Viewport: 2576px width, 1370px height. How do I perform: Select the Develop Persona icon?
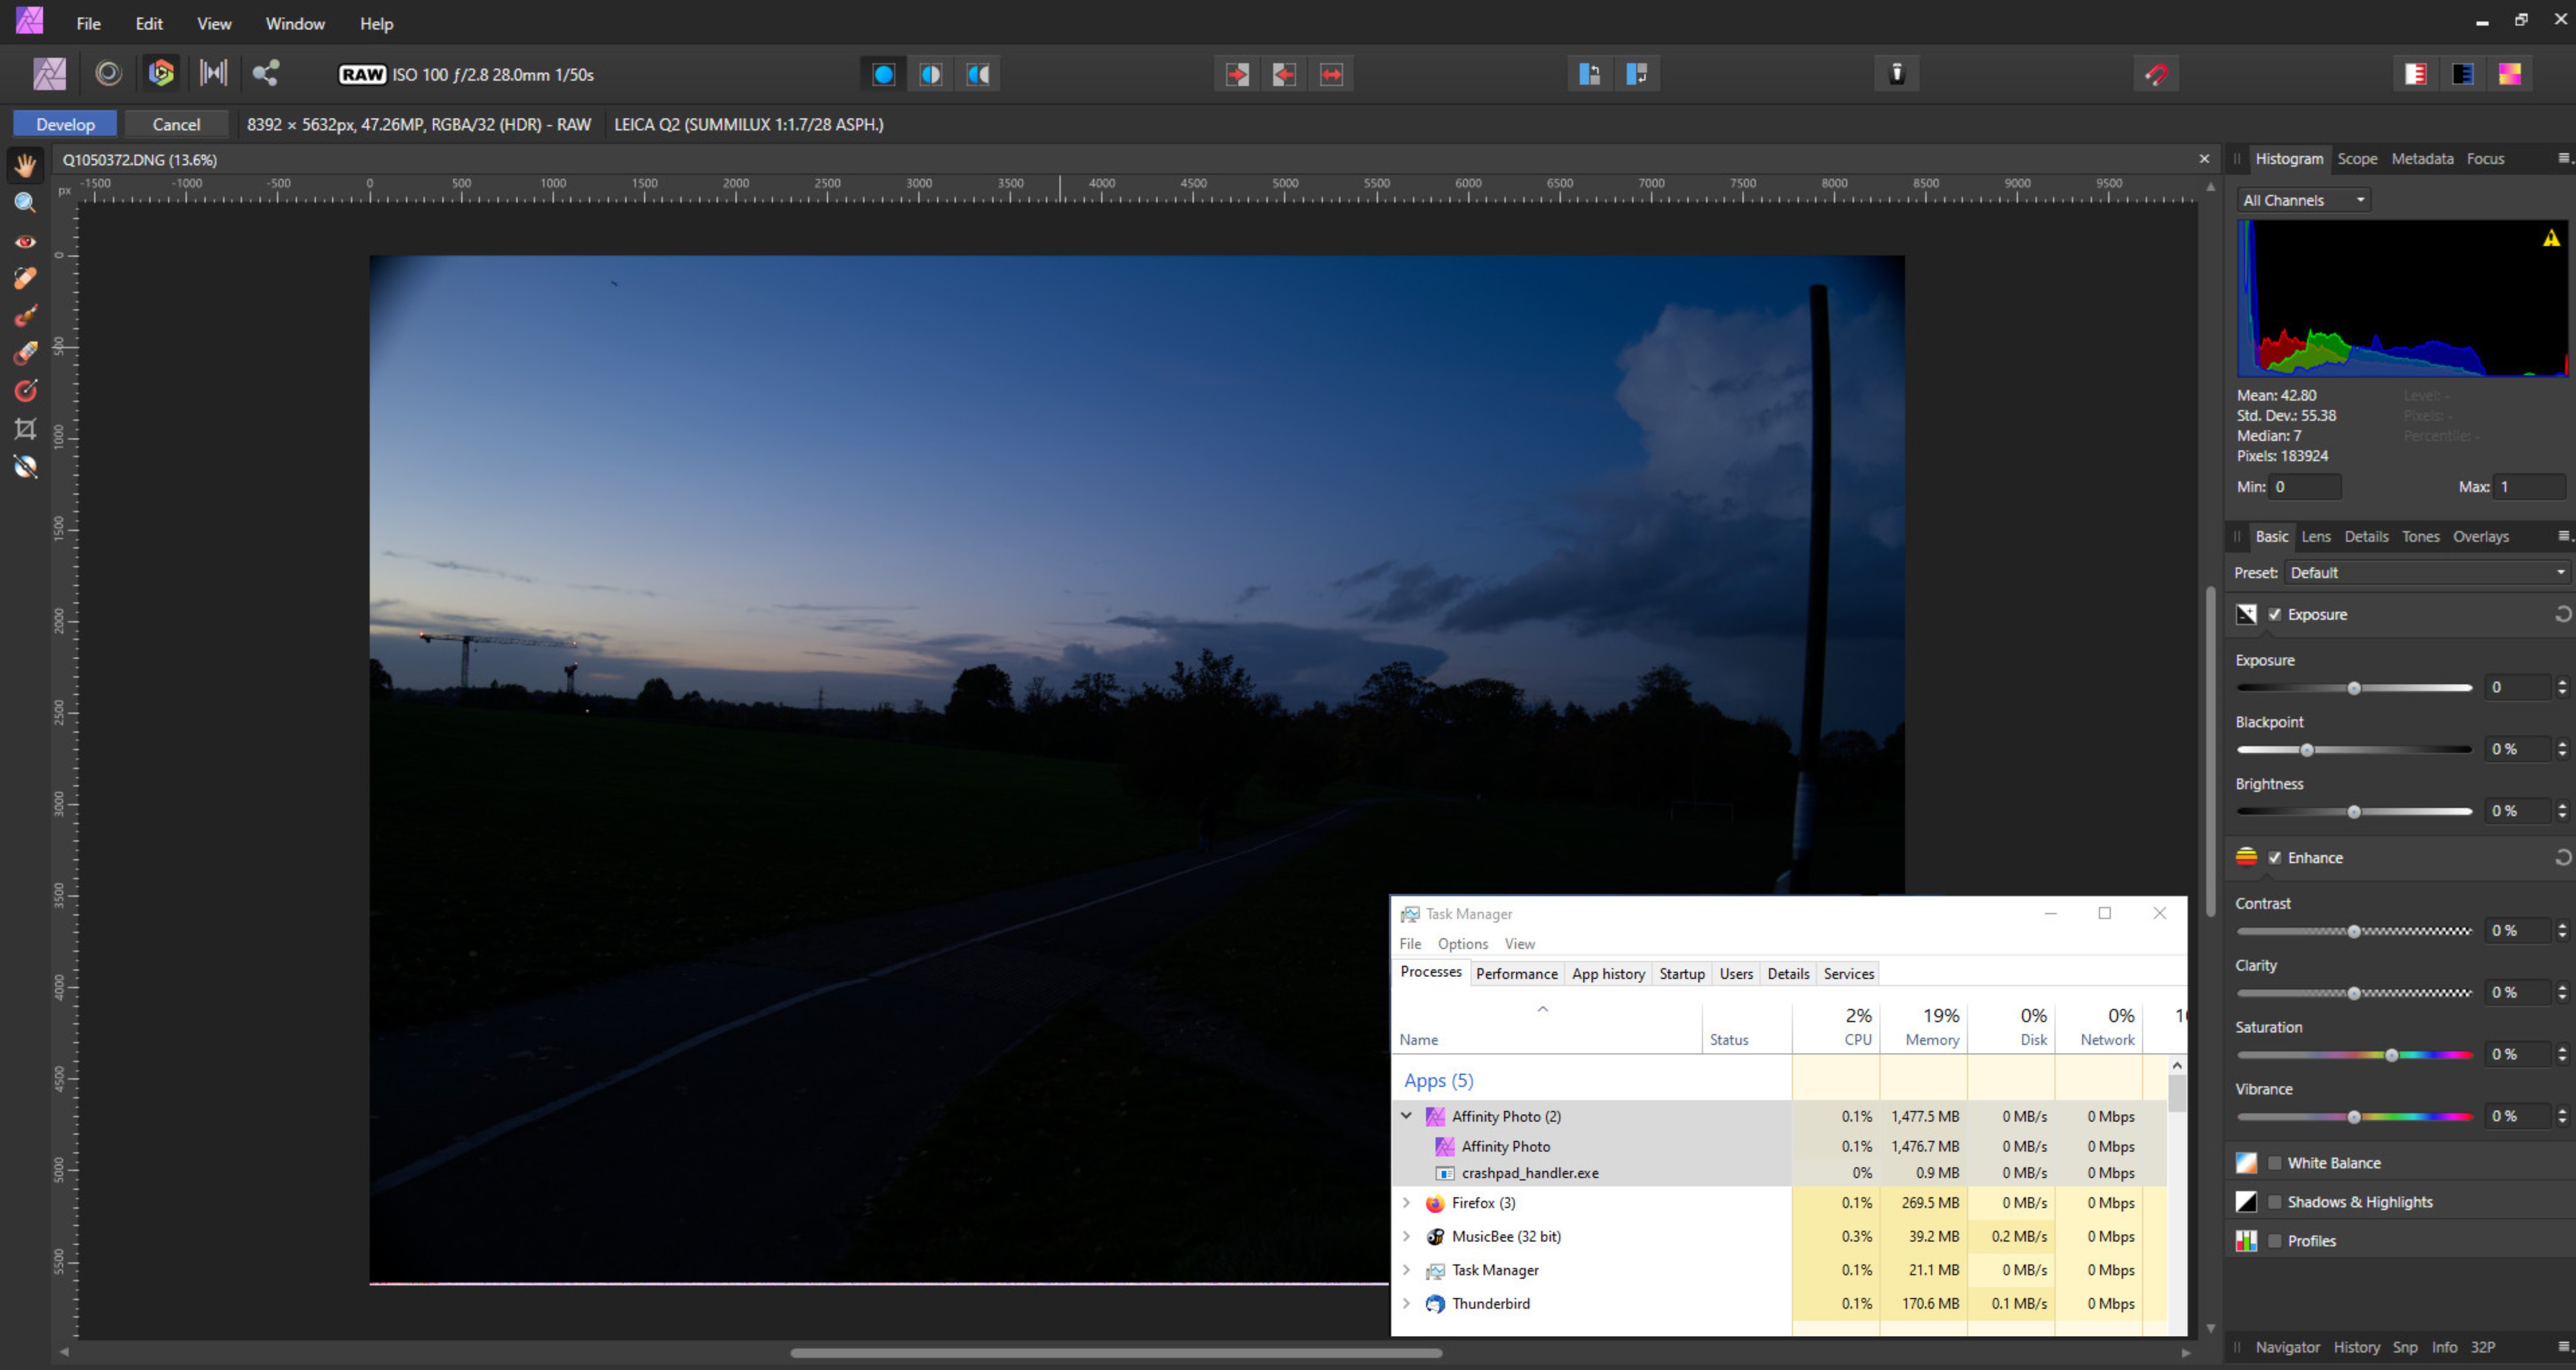[161, 74]
